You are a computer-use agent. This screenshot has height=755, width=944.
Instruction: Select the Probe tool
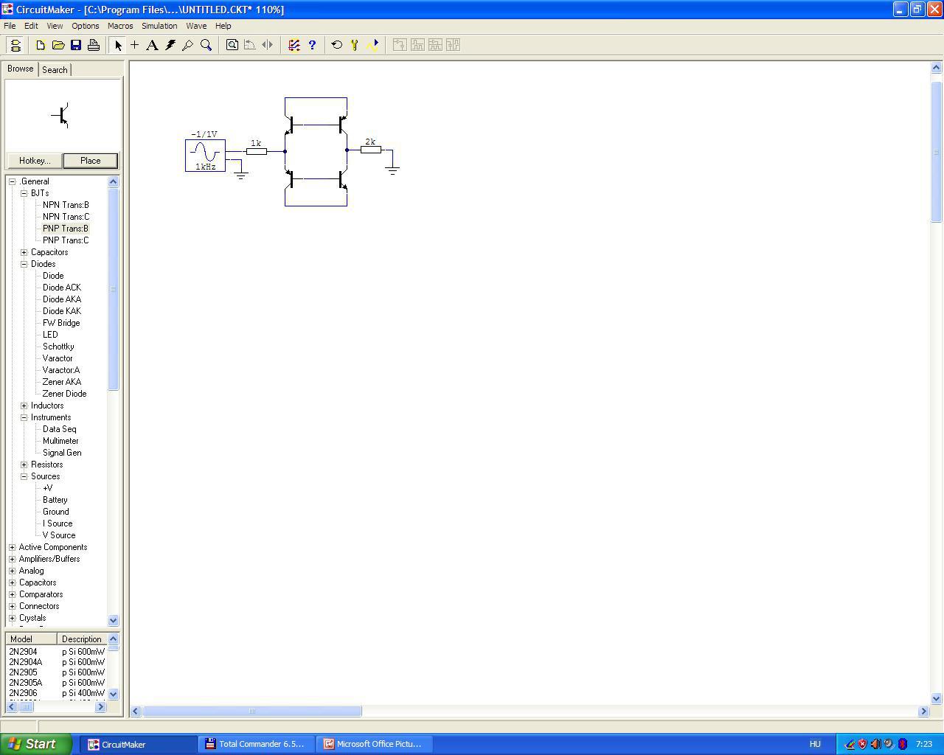pos(188,45)
